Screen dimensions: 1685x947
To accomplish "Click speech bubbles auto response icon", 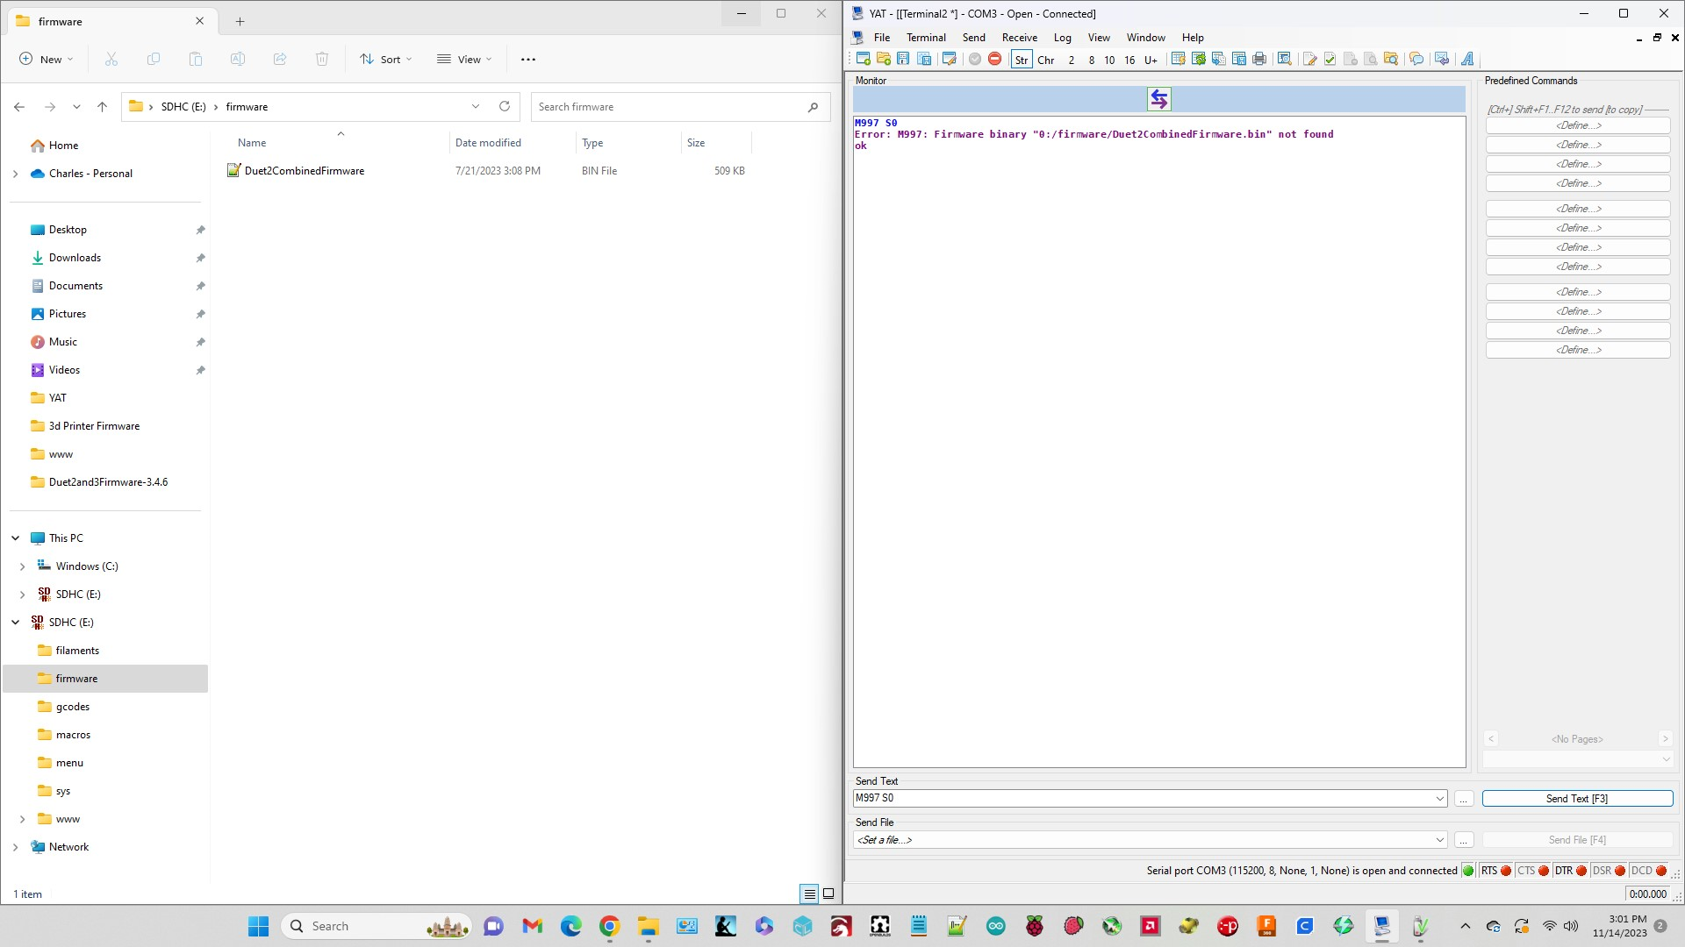I will coord(1416,59).
